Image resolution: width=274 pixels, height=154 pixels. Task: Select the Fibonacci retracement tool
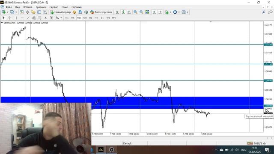coord(40,18)
